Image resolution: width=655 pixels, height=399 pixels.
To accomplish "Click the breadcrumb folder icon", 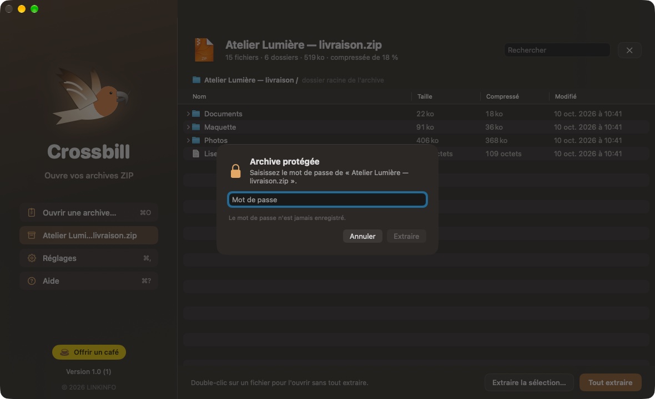I will click(x=196, y=80).
